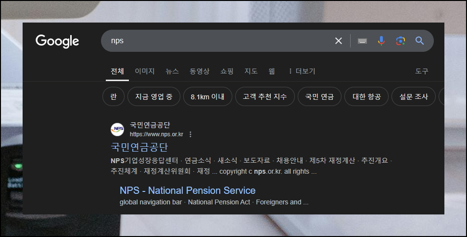Switch to the 이미지 tab
Image resolution: width=467 pixels, height=237 pixels.
click(145, 71)
